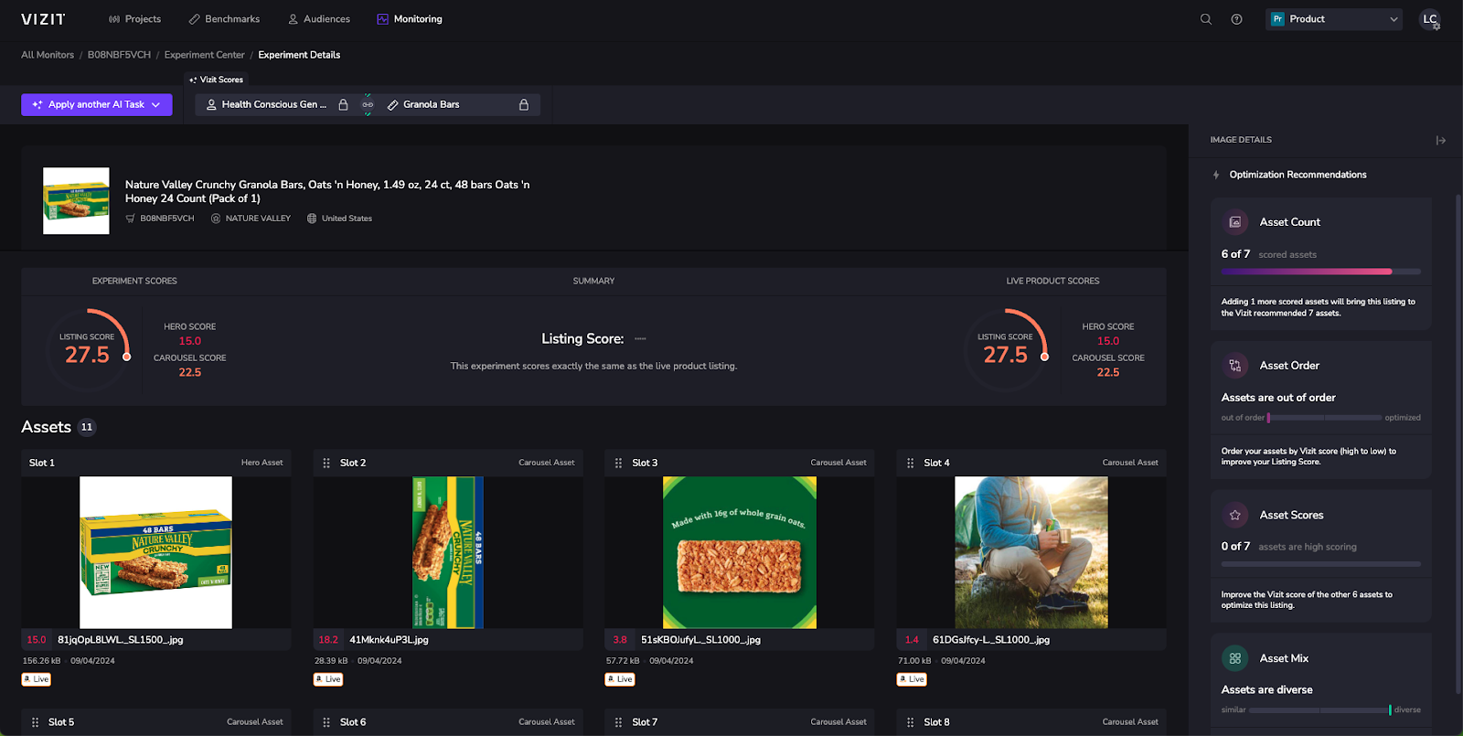
Task: Grab the Slot 7 drag handle icon
Action: point(618,722)
